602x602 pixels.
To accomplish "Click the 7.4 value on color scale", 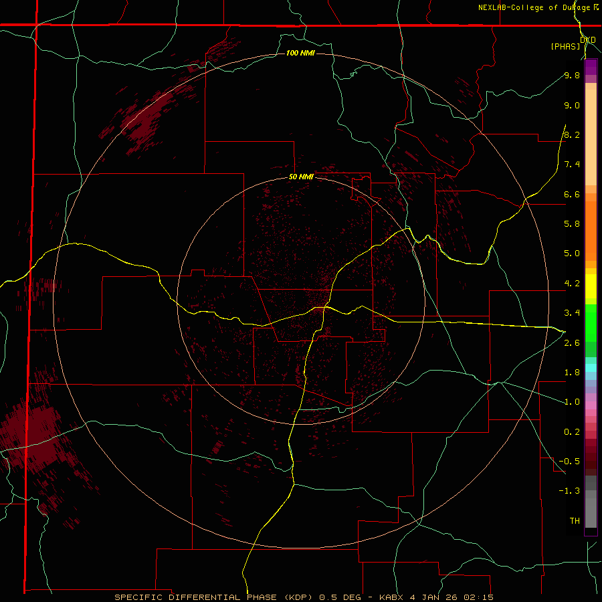I will pos(572,165).
